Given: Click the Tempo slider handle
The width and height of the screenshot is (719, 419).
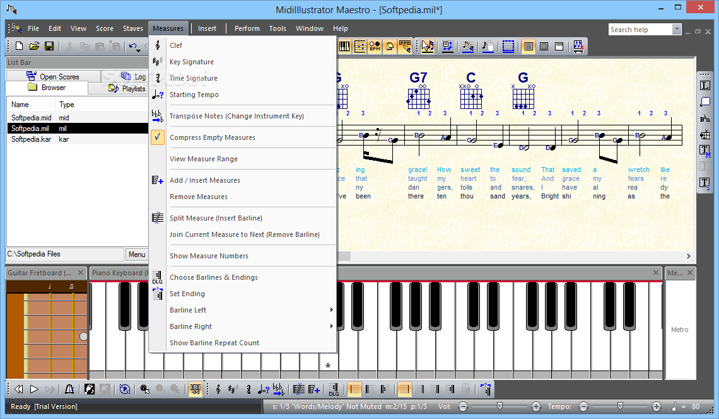Looking at the screenshot, I should pos(620,406).
